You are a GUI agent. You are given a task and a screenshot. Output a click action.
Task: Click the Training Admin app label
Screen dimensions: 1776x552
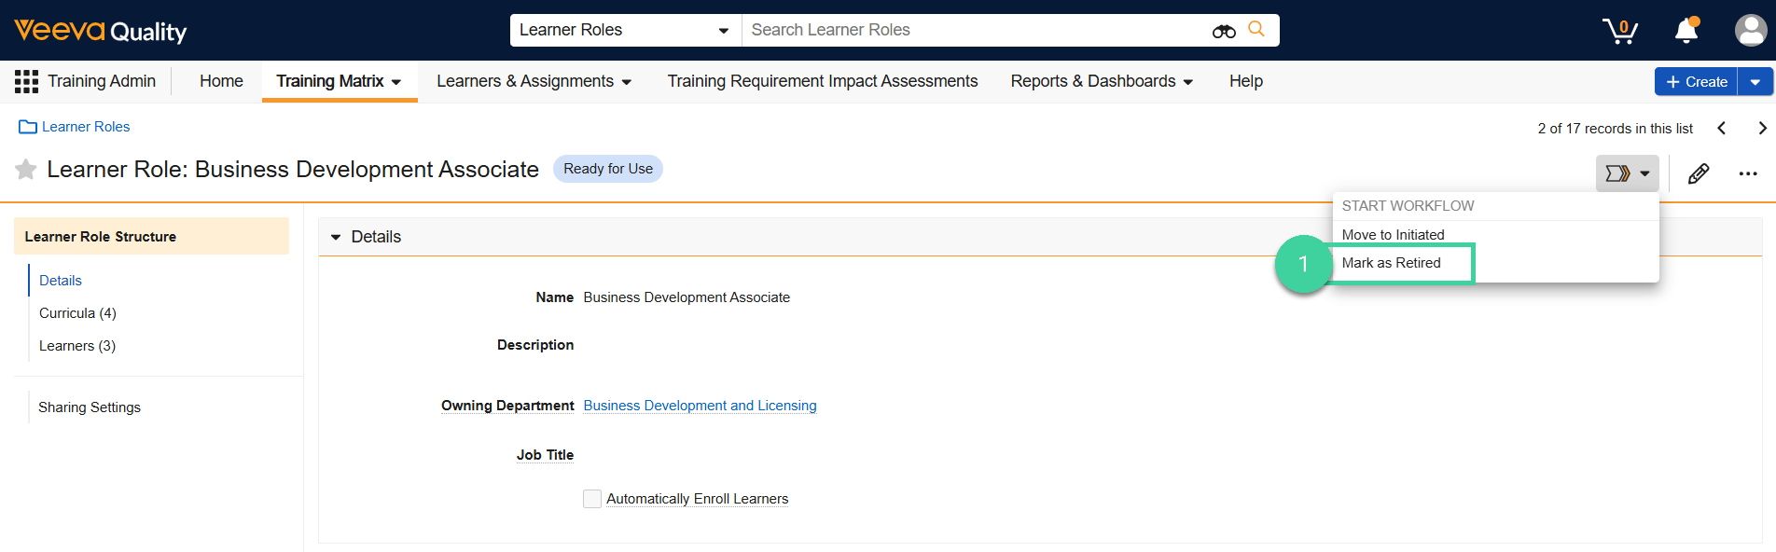tap(102, 81)
